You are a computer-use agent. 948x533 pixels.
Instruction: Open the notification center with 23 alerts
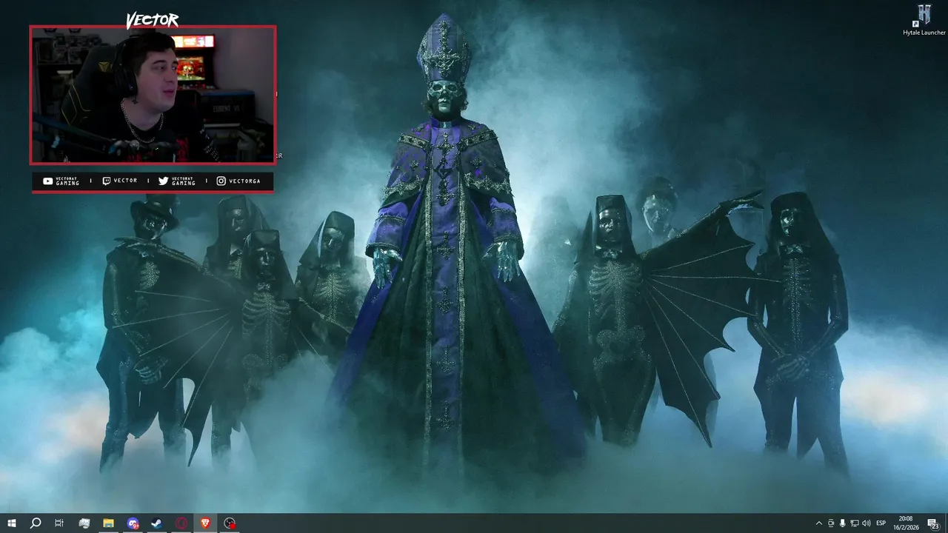click(x=932, y=523)
